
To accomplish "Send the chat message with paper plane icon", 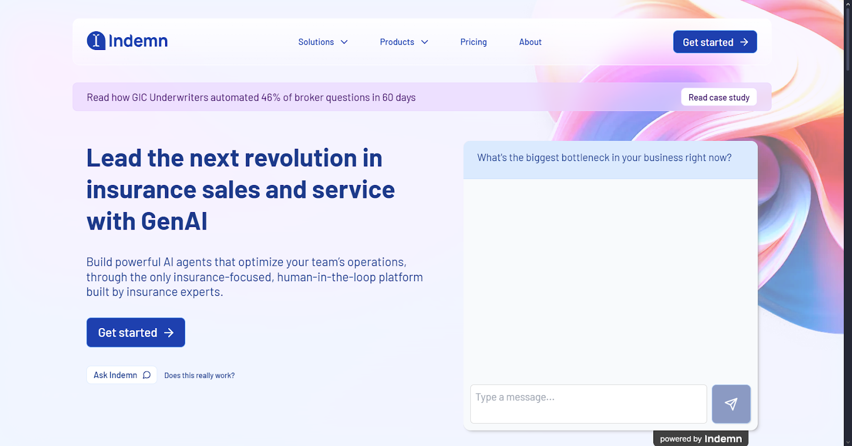I will click(x=731, y=404).
